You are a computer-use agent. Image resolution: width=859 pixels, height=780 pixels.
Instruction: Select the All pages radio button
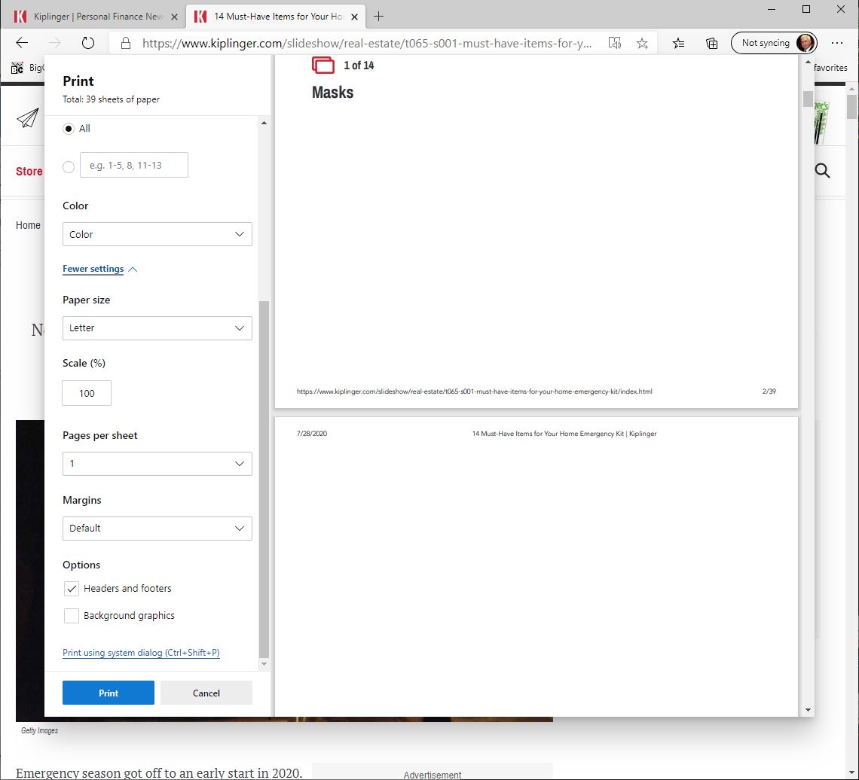coord(69,129)
